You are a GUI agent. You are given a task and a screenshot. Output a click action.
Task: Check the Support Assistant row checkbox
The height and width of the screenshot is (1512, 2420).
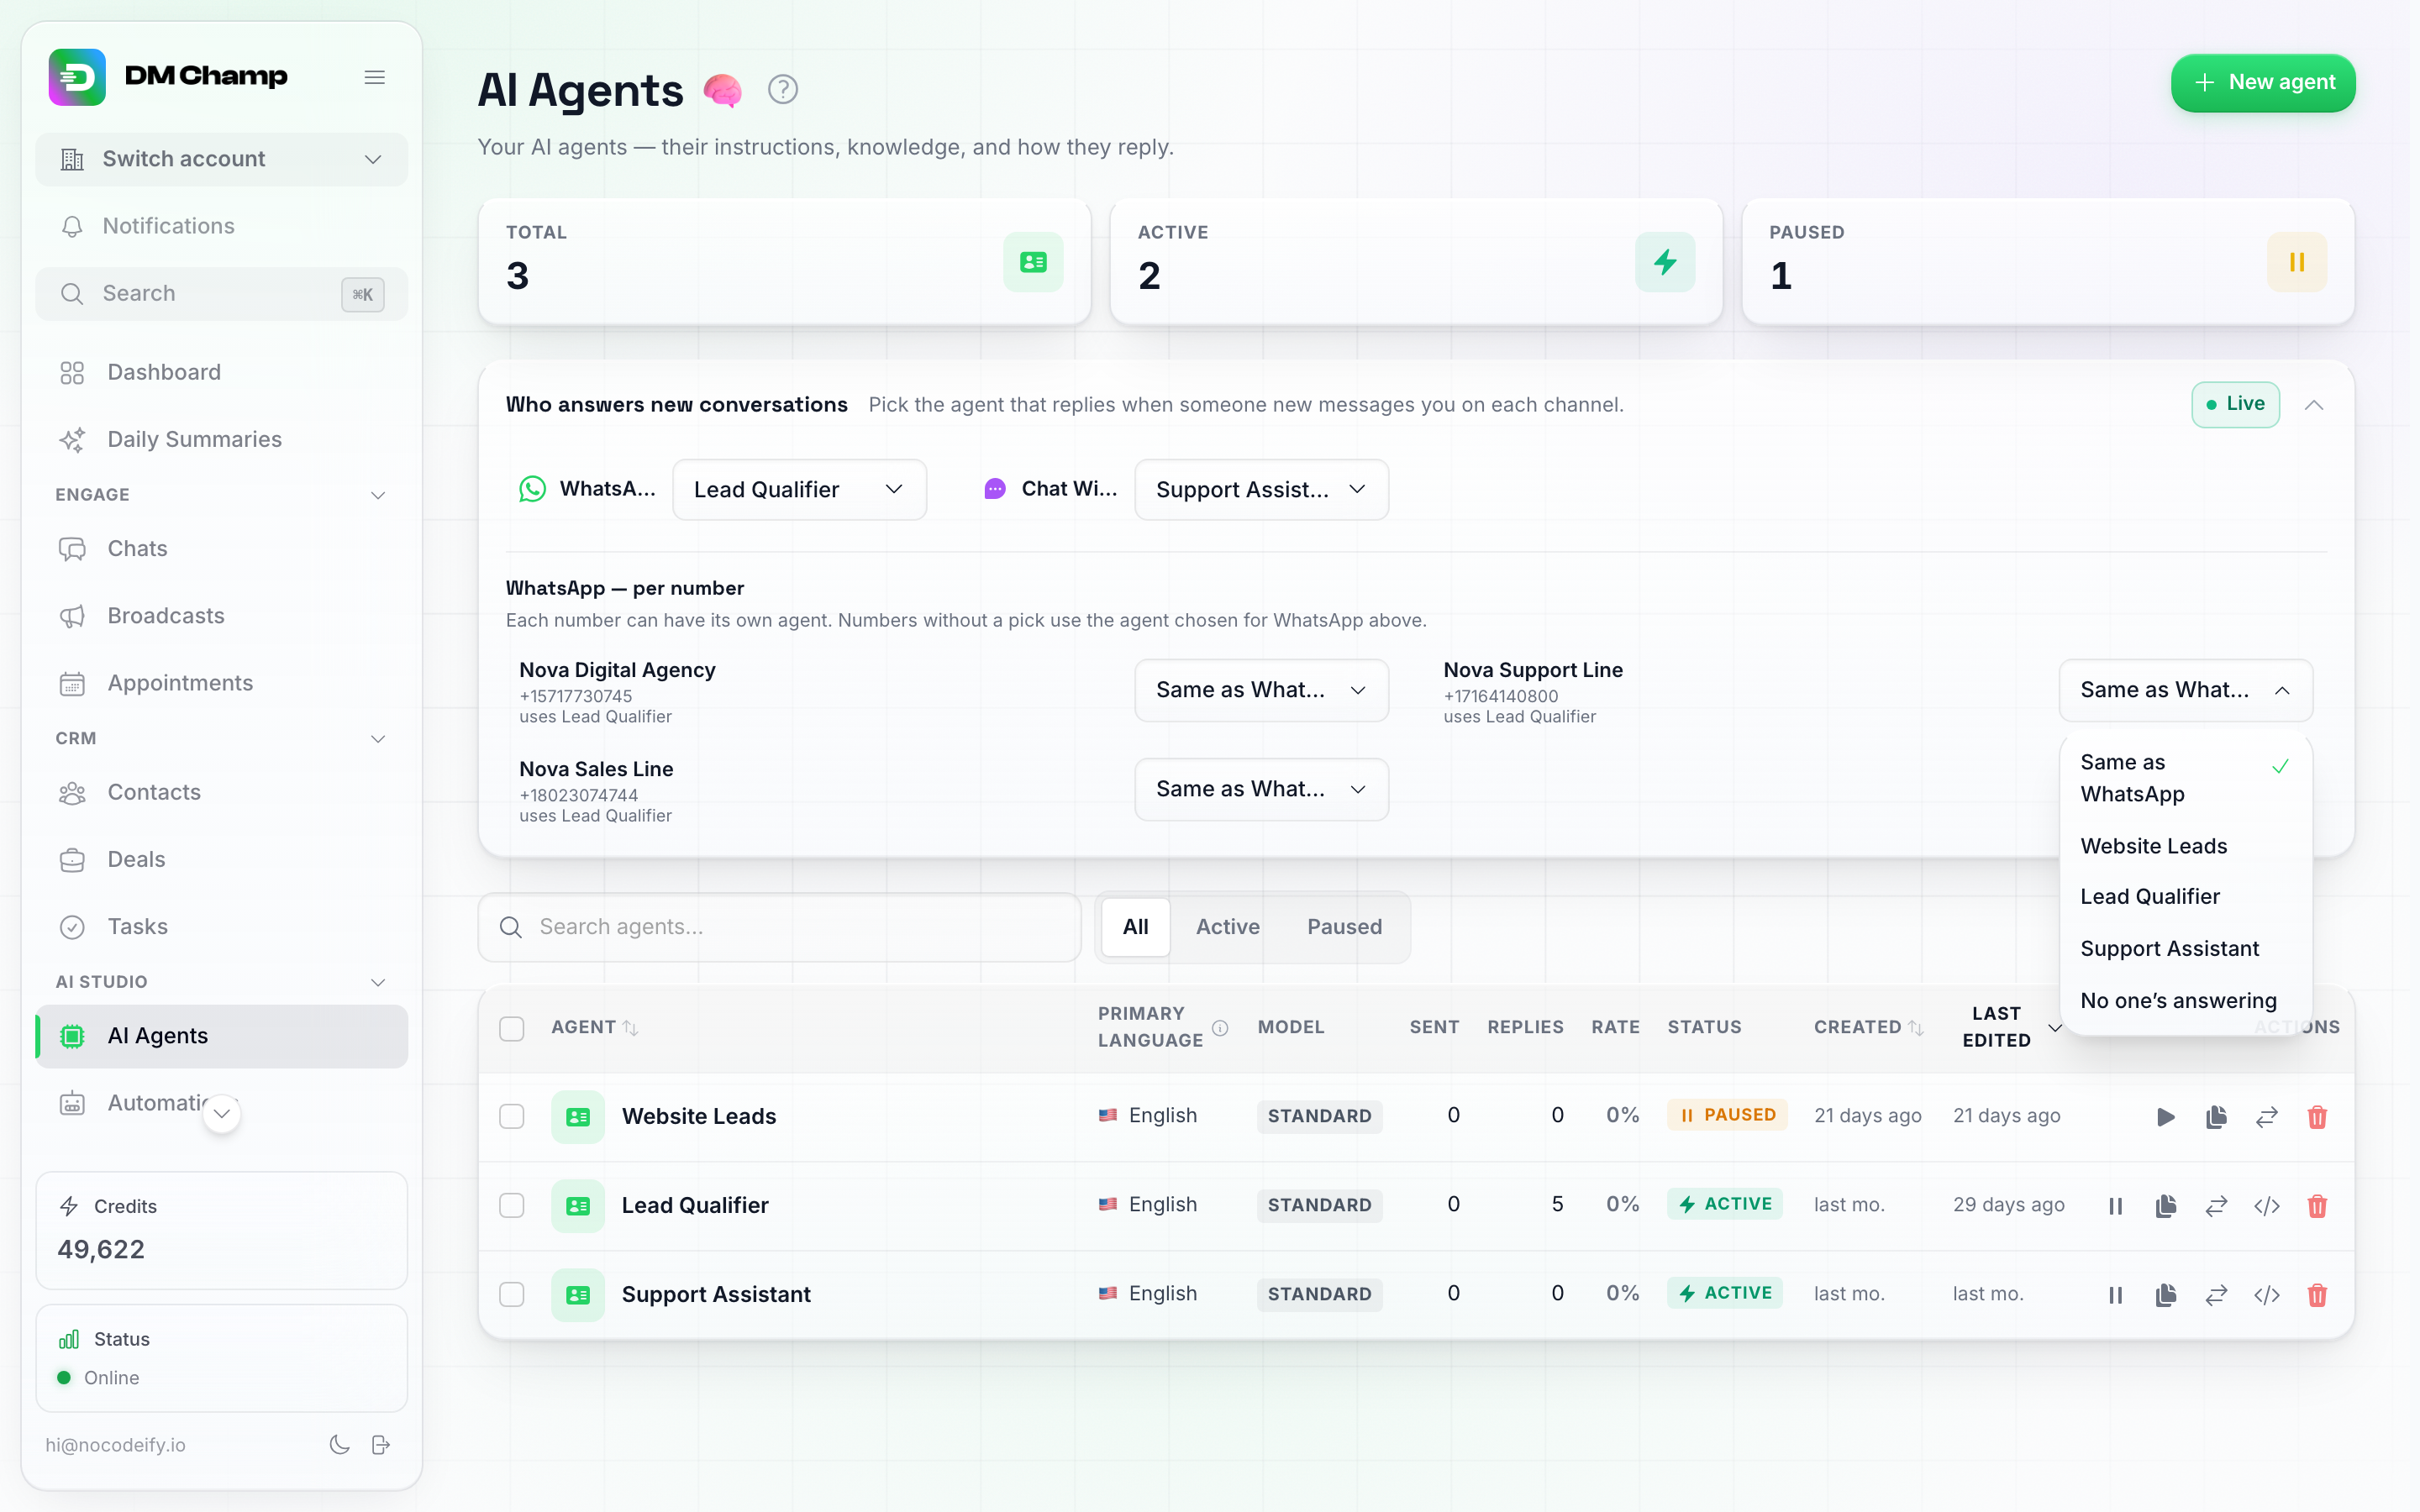click(x=511, y=1294)
